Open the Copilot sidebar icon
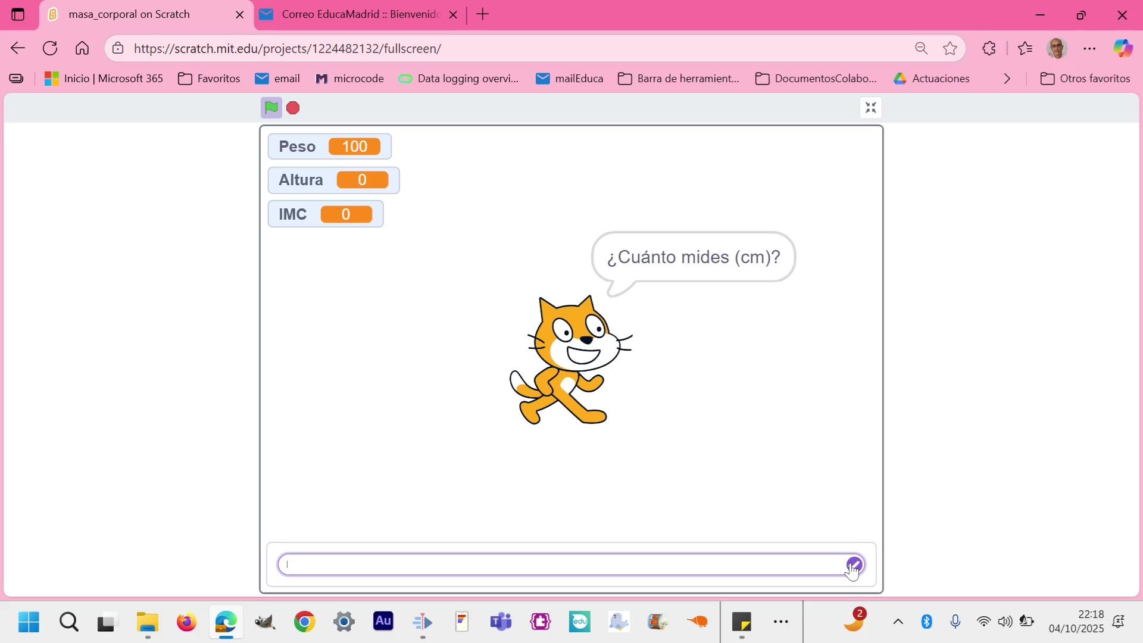Screen dimensions: 1143x643 (x=1123, y=49)
